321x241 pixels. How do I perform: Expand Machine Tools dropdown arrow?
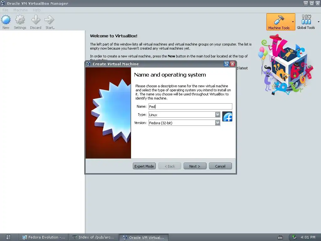point(293,22)
